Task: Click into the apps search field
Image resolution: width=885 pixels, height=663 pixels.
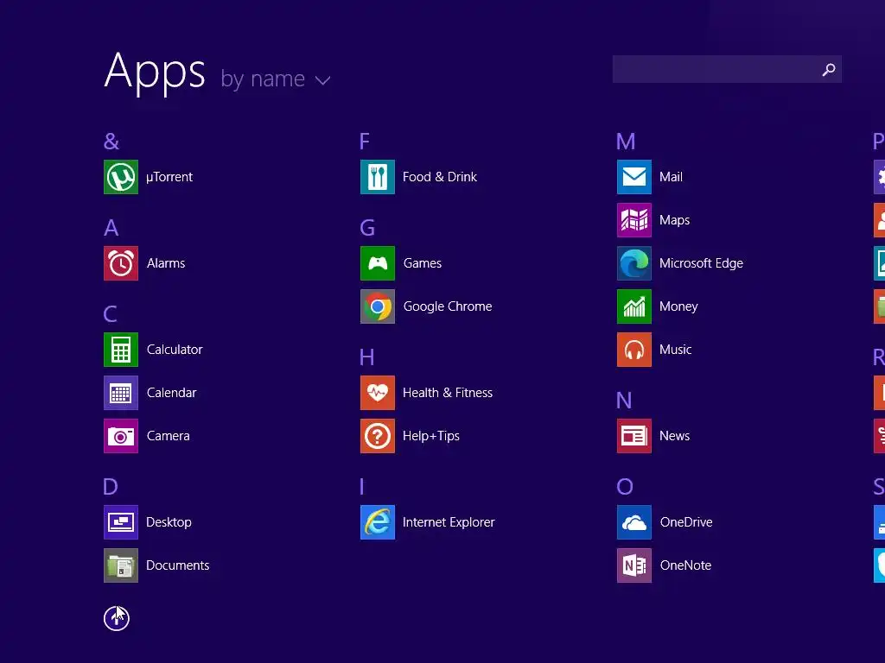Action: point(727,69)
